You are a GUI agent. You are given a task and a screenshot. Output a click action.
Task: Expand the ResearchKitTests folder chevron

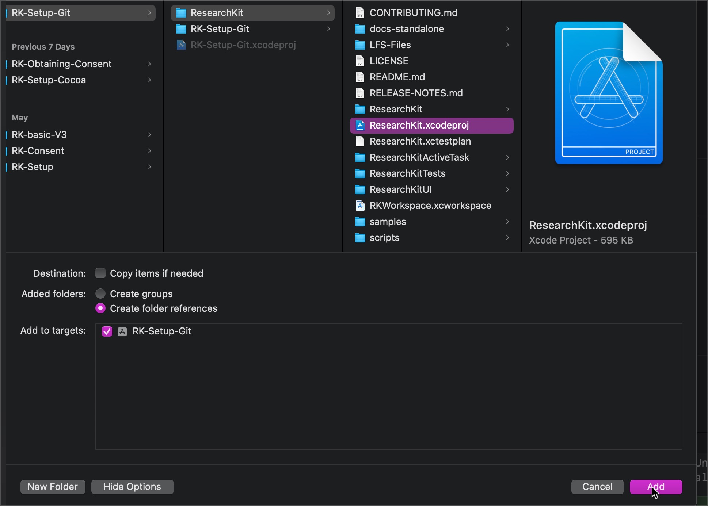[507, 173]
